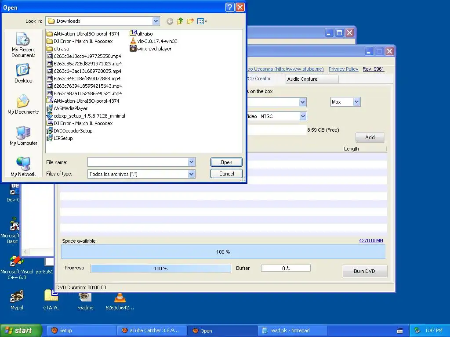Go up one folder level
This screenshot has width=450, height=337.
[180, 21]
